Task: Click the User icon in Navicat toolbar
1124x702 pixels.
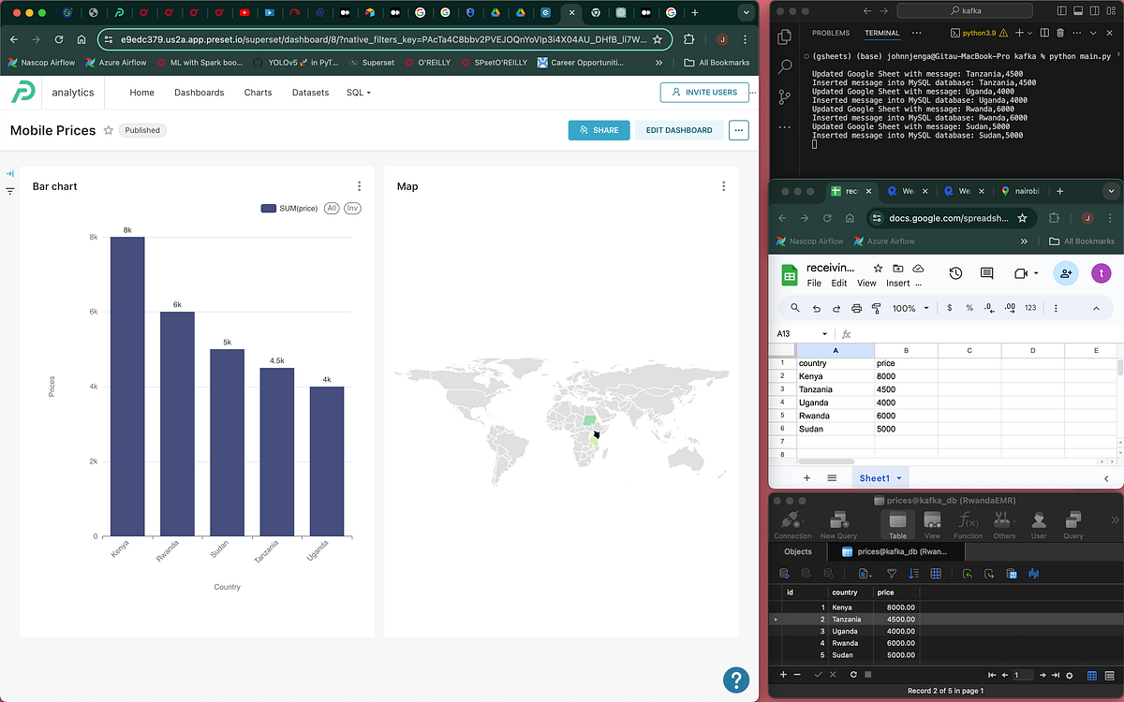Action: click(1038, 521)
